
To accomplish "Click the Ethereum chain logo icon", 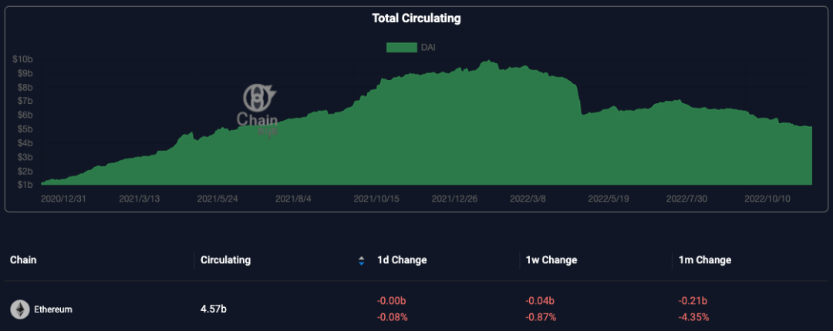I will tap(20, 309).
